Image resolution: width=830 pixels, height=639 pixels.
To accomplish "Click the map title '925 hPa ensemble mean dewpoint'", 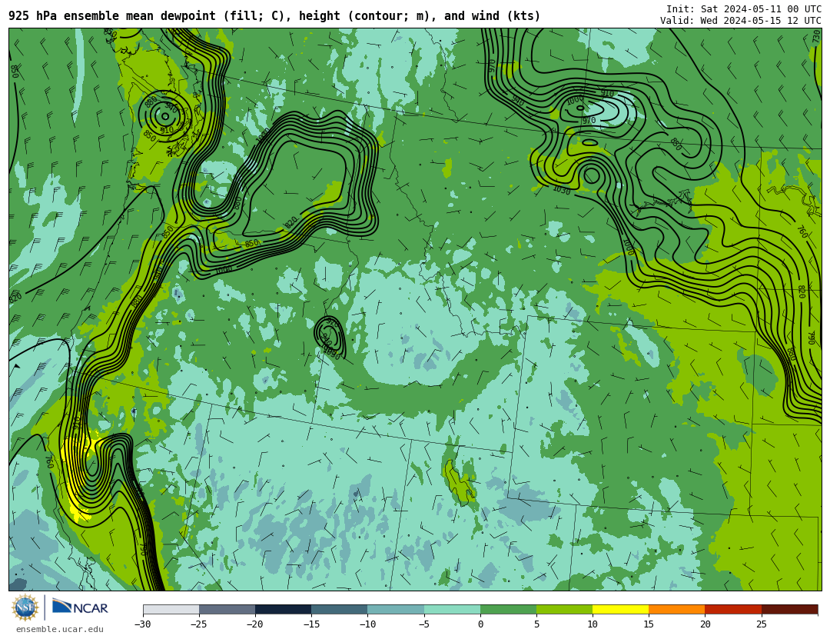I will 112,16.
